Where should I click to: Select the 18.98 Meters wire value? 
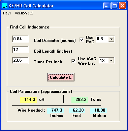tap(99, 110)
